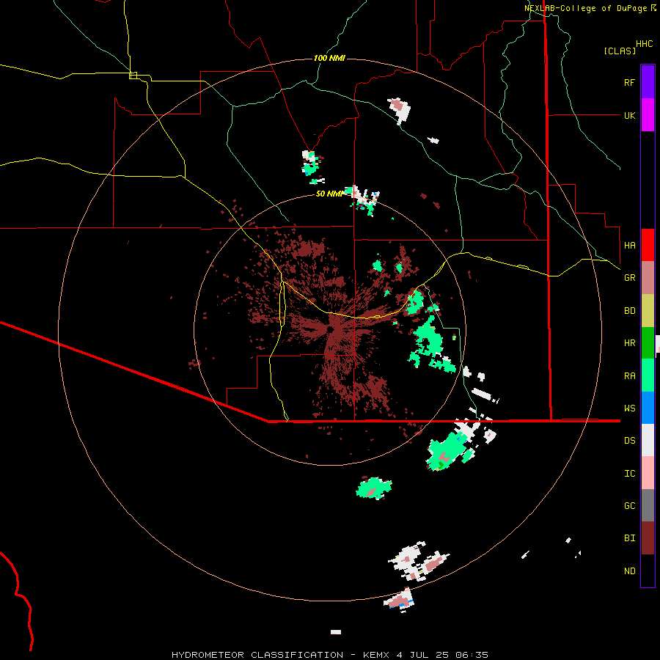
Task: Click the BI legend label
Action: coord(629,538)
